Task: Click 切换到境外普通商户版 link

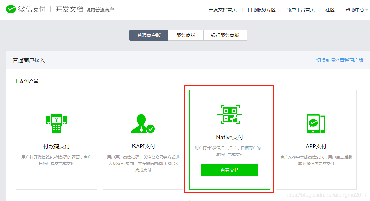Action: [340, 60]
